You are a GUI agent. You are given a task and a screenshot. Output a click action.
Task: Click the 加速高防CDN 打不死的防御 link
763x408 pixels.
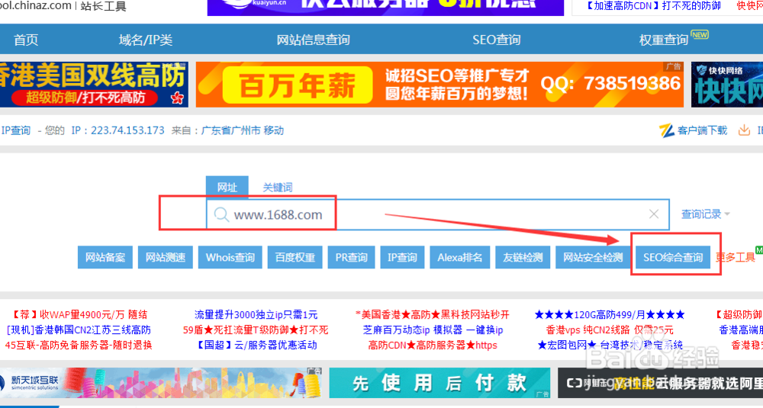[x=652, y=6]
